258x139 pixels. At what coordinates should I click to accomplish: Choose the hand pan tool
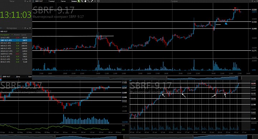click(85, 1)
